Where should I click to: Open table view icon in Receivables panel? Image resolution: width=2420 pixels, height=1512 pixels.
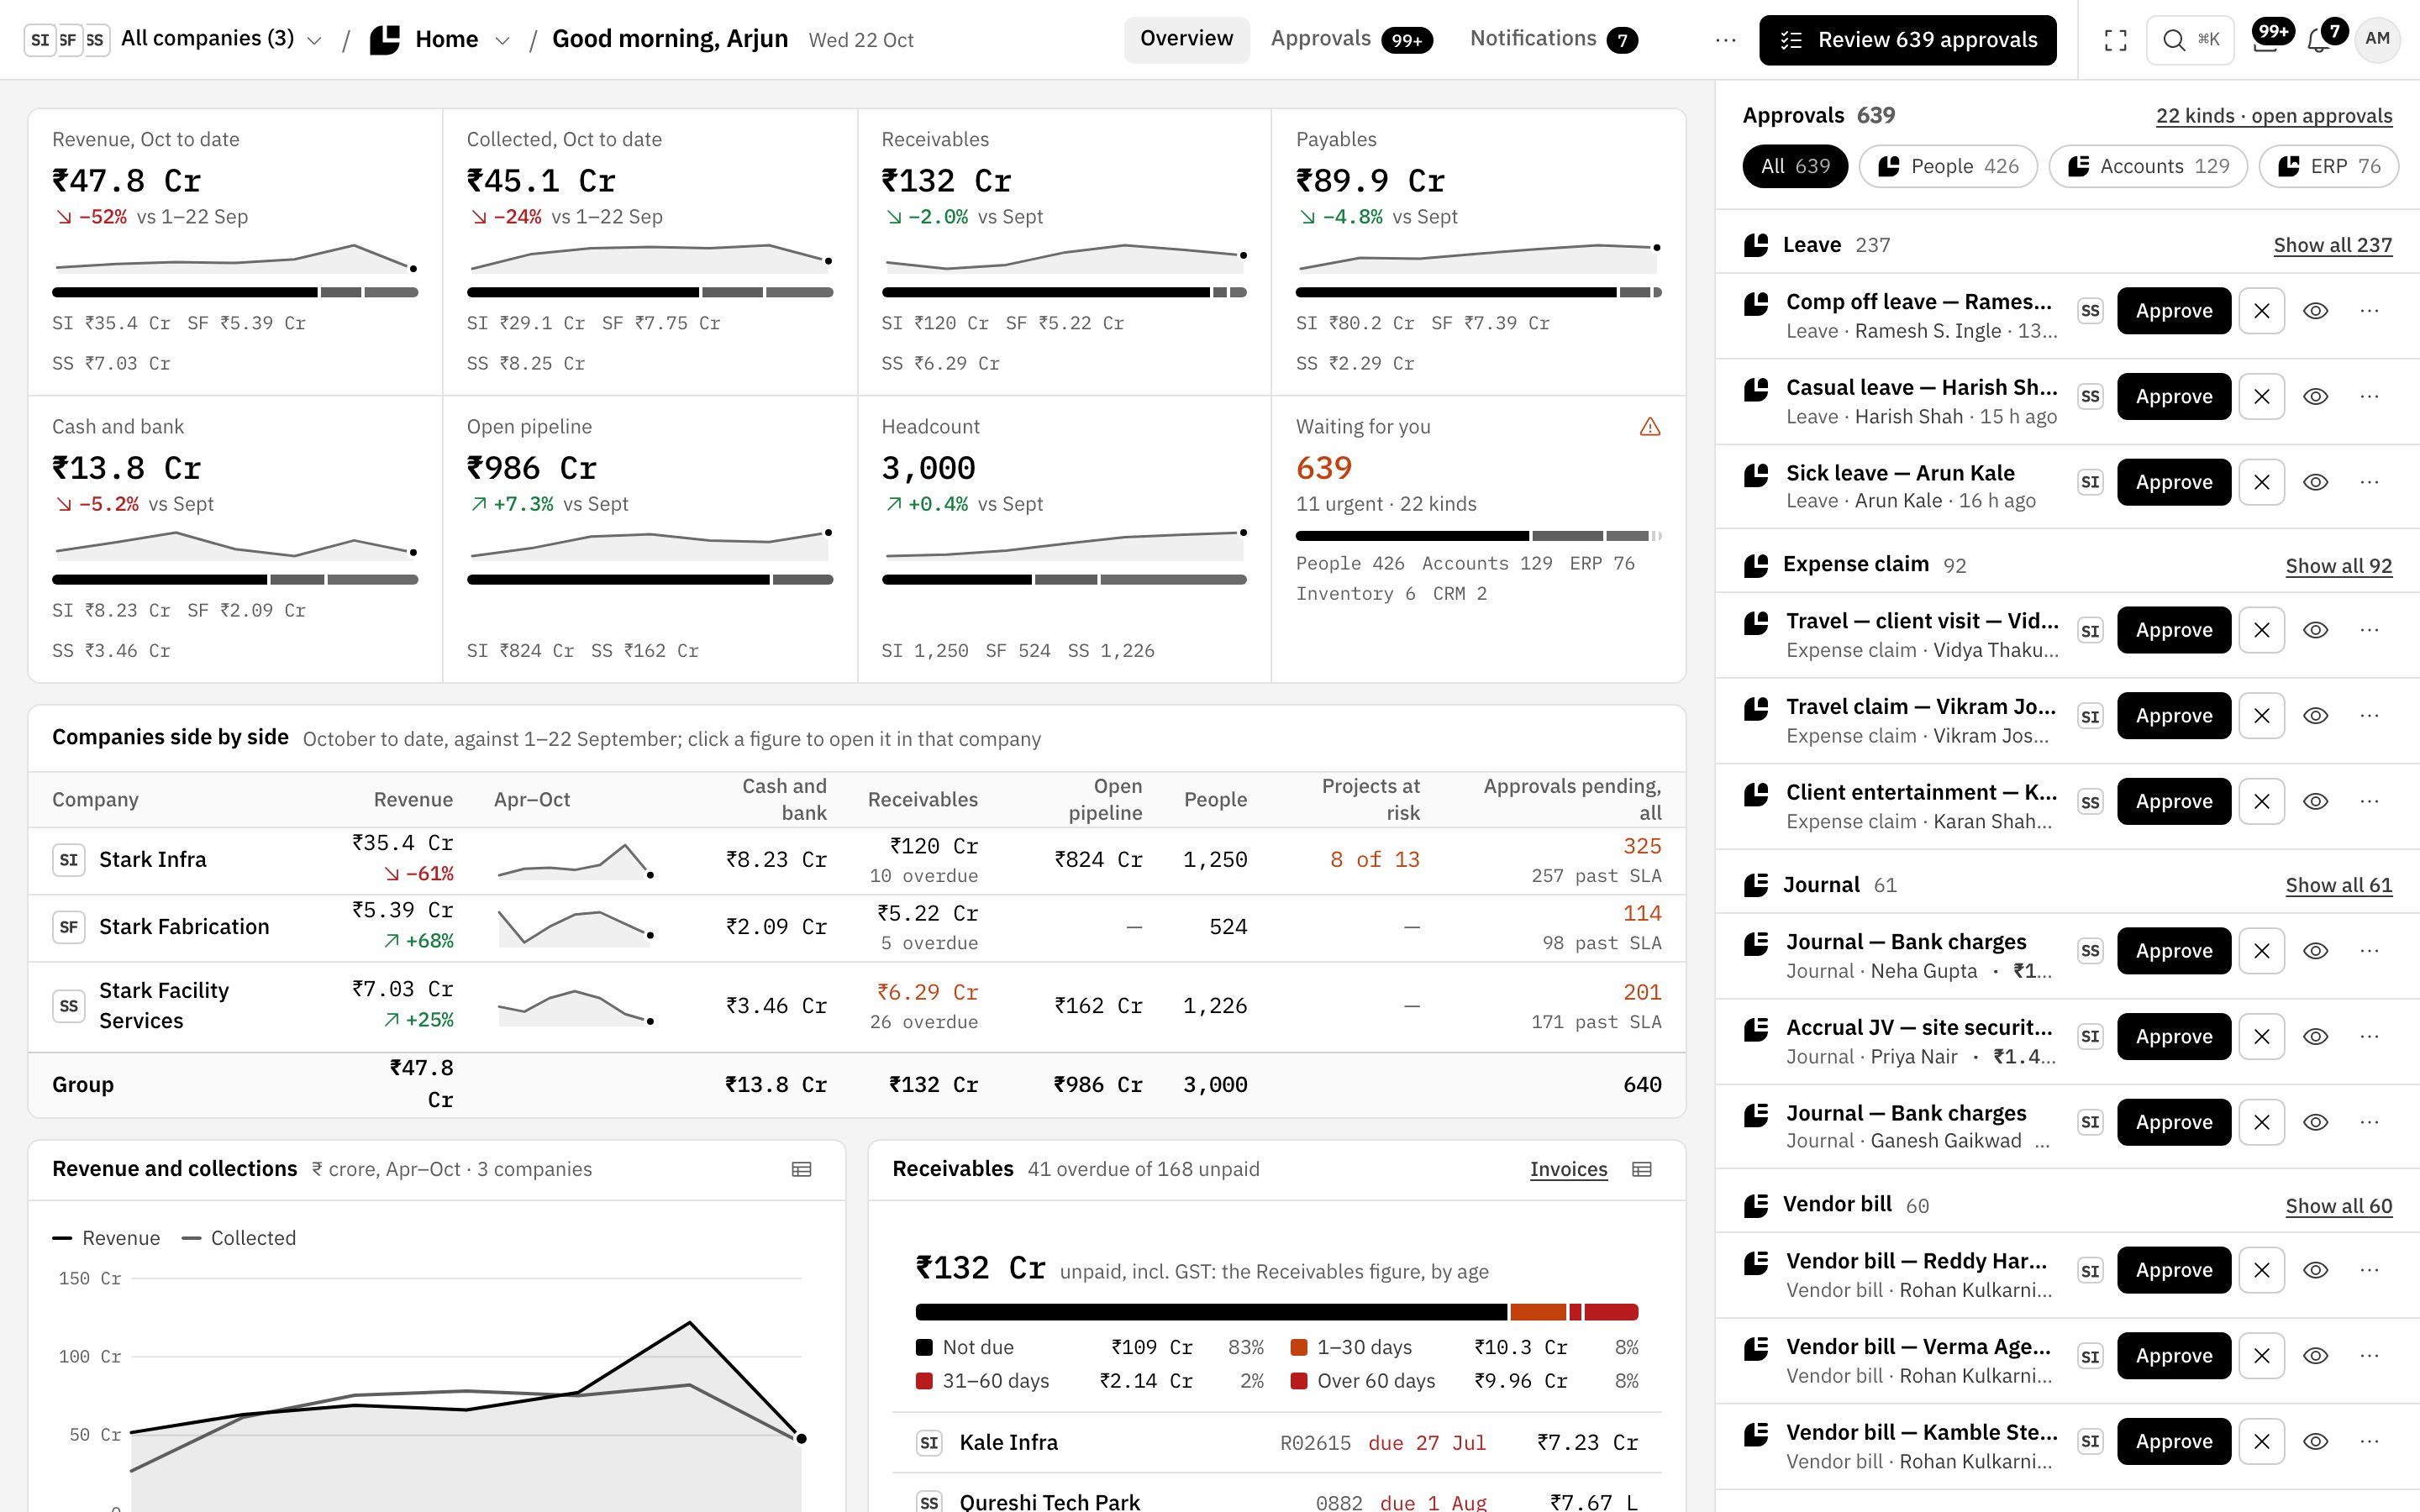tap(1641, 1169)
